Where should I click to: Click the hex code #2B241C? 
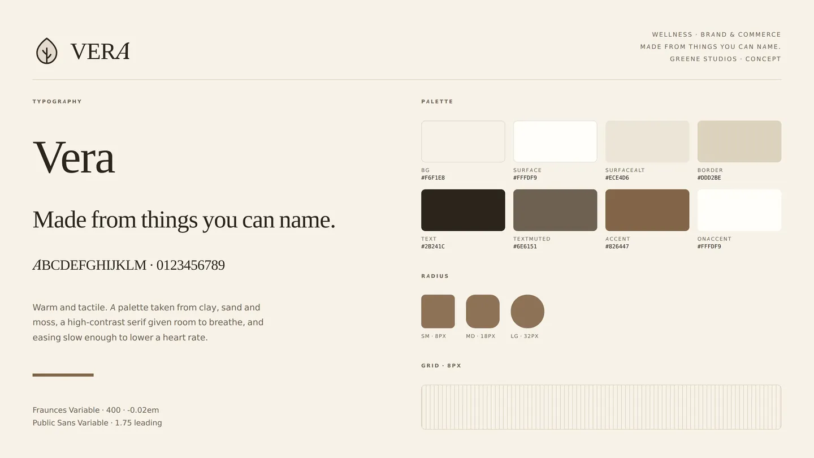pyautogui.click(x=433, y=247)
